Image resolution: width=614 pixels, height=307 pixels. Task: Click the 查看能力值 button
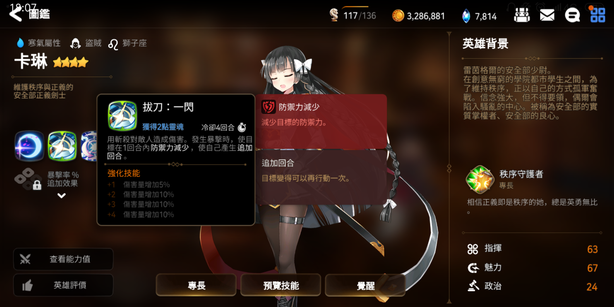point(63,259)
